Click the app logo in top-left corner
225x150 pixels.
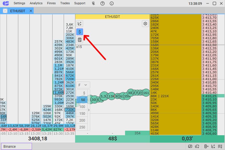click(x=5, y=3)
